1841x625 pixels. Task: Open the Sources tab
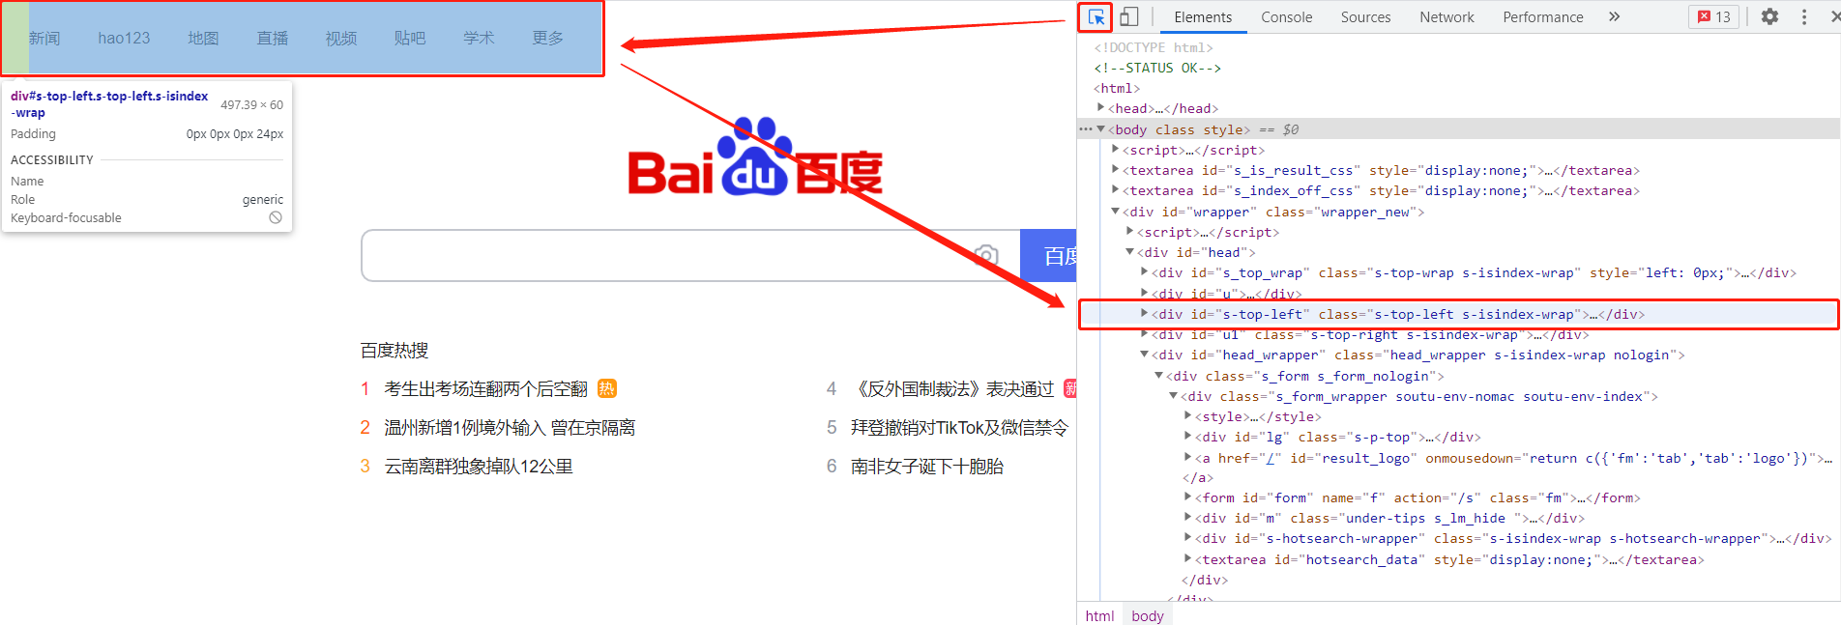pos(1365,16)
